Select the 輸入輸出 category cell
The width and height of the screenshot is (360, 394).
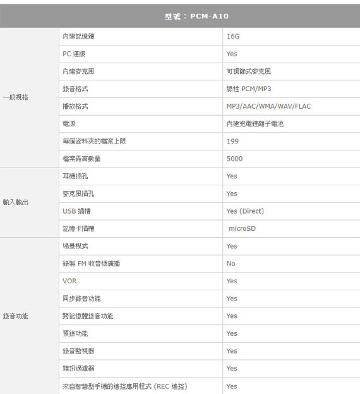click(29, 202)
